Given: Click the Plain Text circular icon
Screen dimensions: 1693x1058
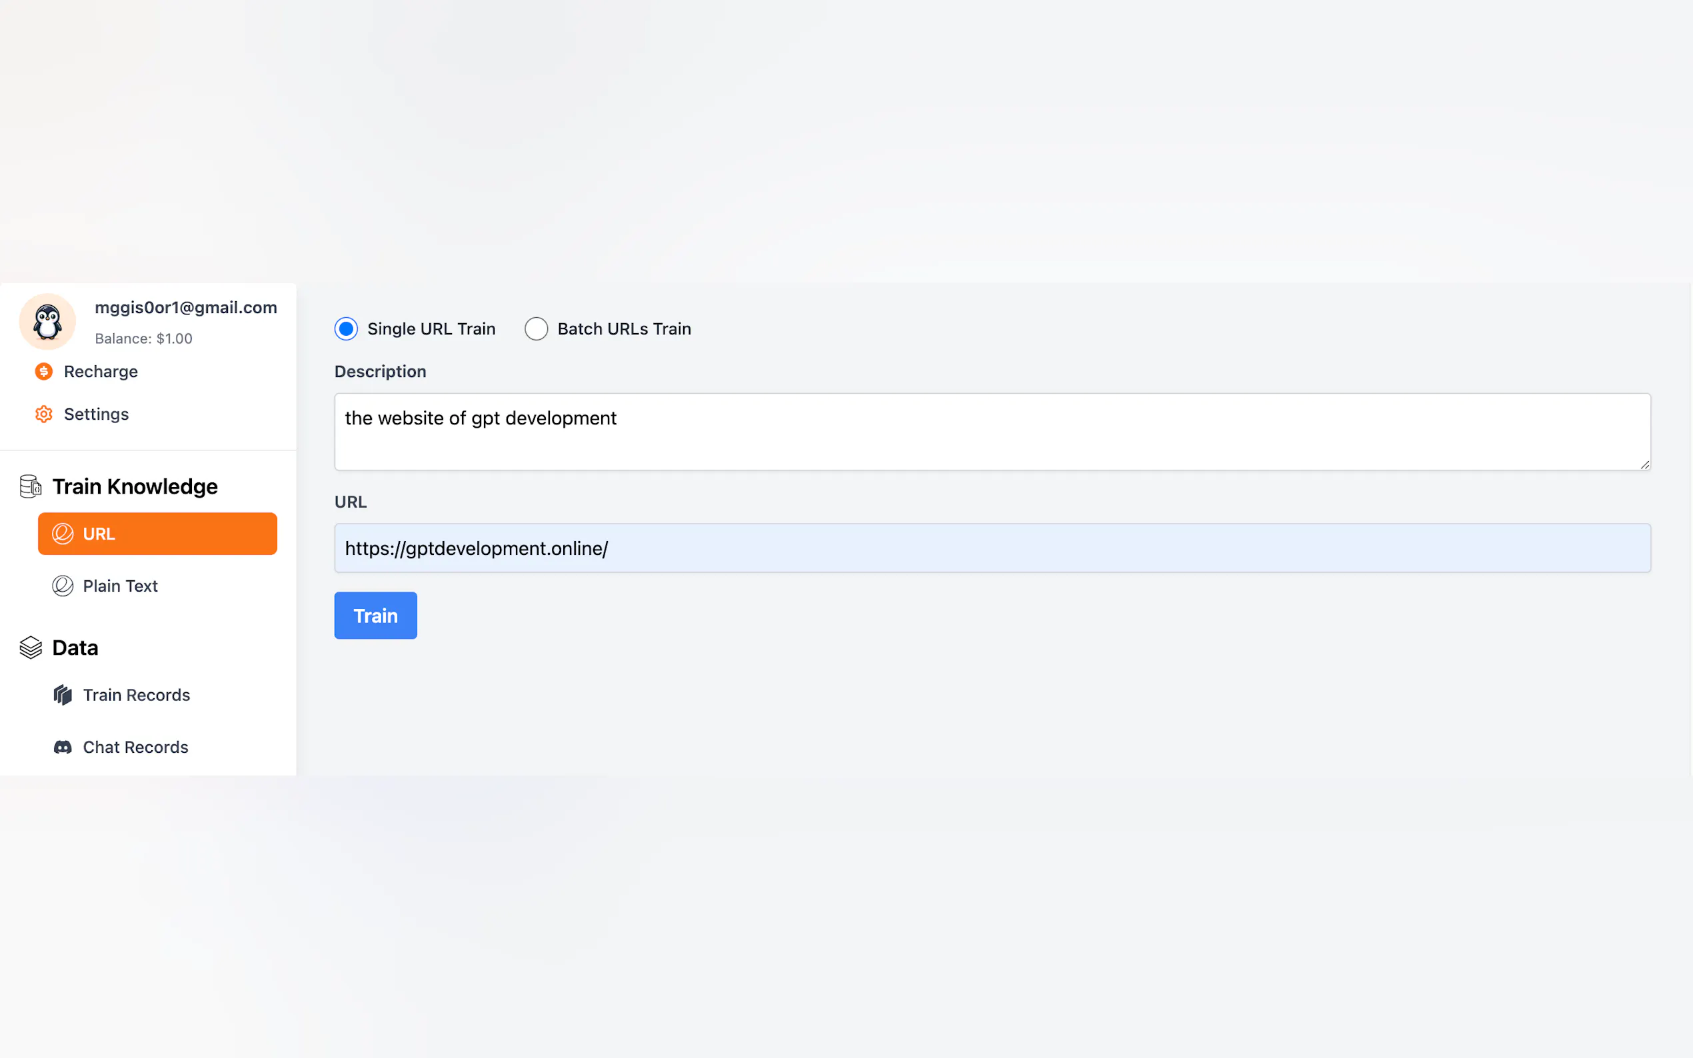Looking at the screenshot, I should (62, 586).
